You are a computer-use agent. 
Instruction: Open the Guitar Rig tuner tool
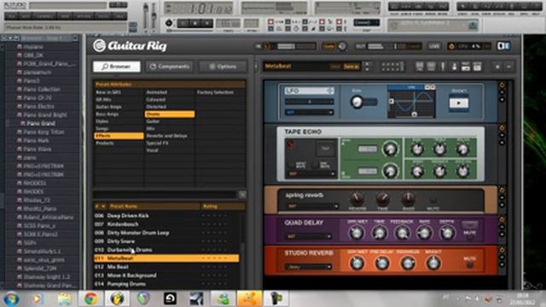point(443,67)
